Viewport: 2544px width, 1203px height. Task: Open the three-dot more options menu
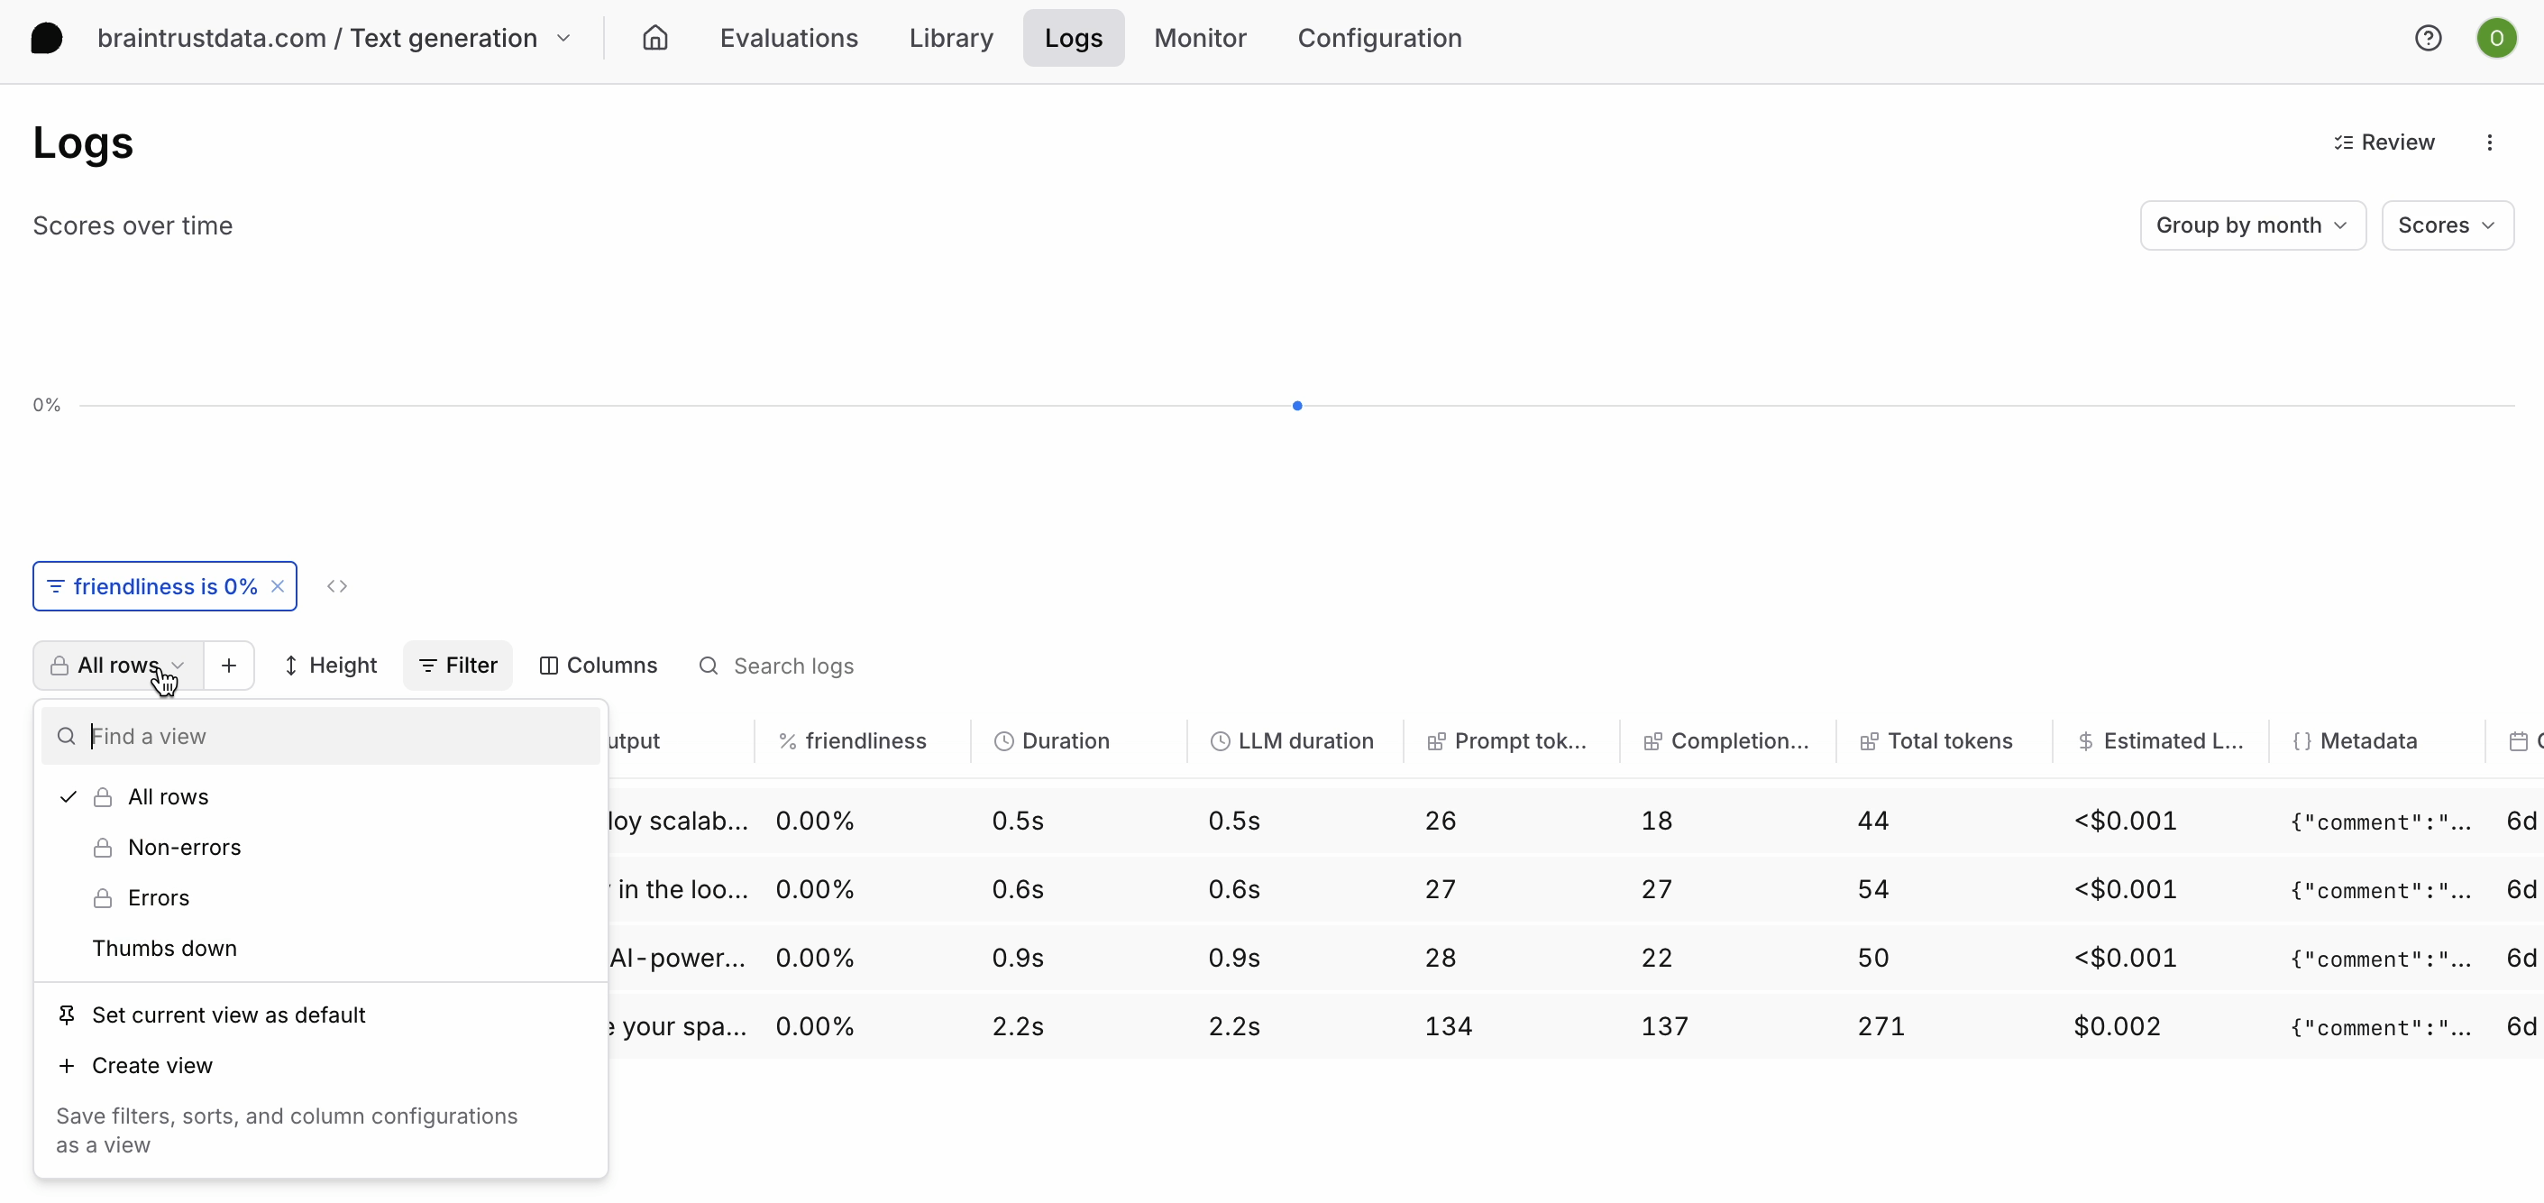coord(2489,142)
